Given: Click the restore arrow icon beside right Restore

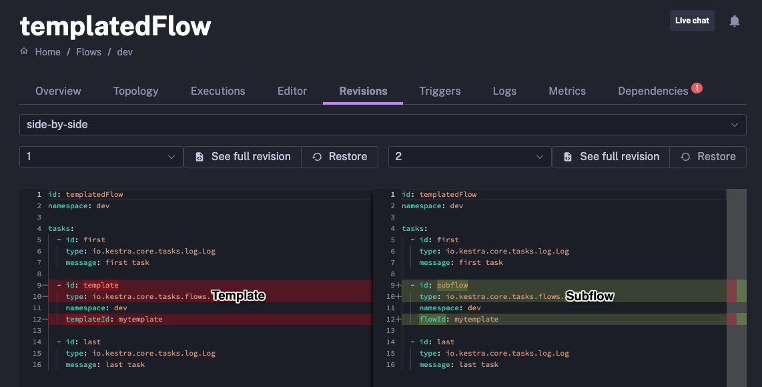Looking at the screenshot, I should pos(684,156).
